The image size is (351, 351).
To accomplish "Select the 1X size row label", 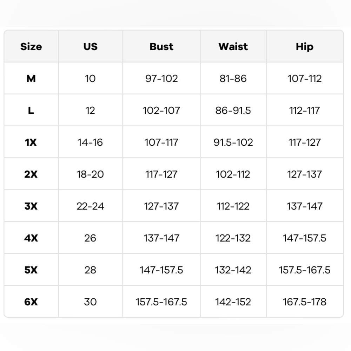I will point(31,142).
